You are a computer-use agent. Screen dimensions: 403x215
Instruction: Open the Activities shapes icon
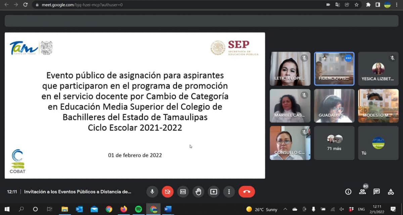(x=391, y=192)
